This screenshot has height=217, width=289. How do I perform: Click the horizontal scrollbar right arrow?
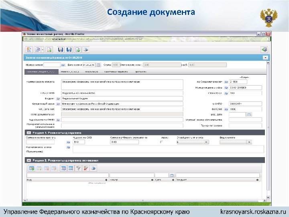pyautogui.click(x=265, y=201)
